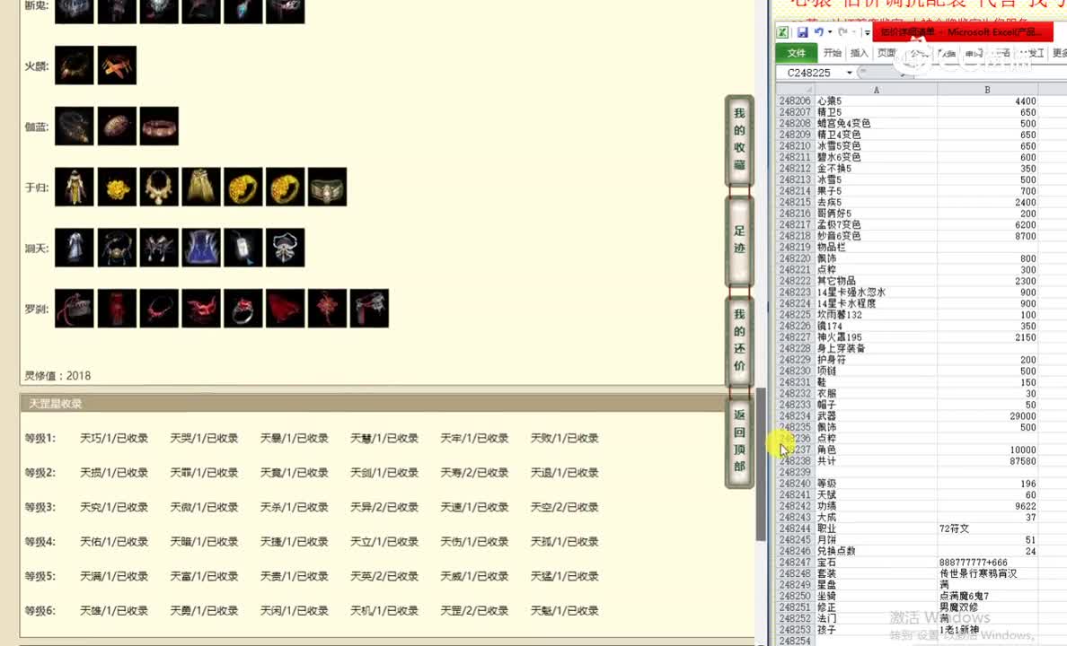Click 天佑/1/已收录 in 等级4 row
Screen dimensions: 1067x646
point(114,542)
